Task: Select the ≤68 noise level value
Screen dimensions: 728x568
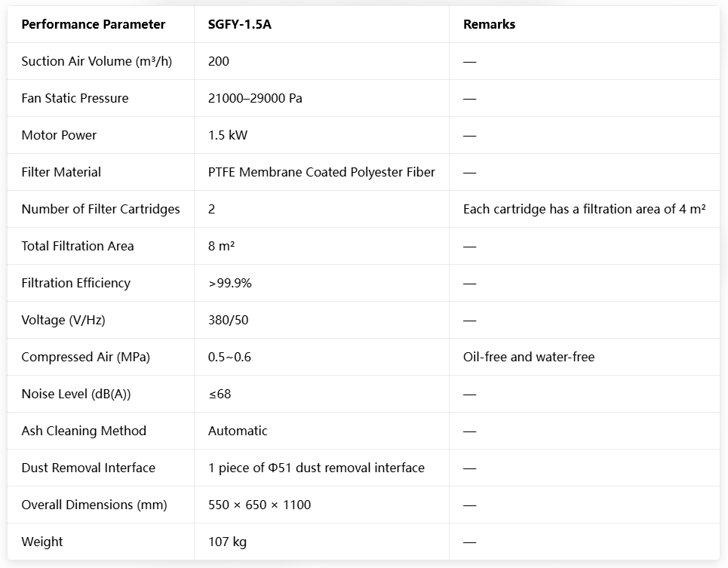Action: point(220,394)
